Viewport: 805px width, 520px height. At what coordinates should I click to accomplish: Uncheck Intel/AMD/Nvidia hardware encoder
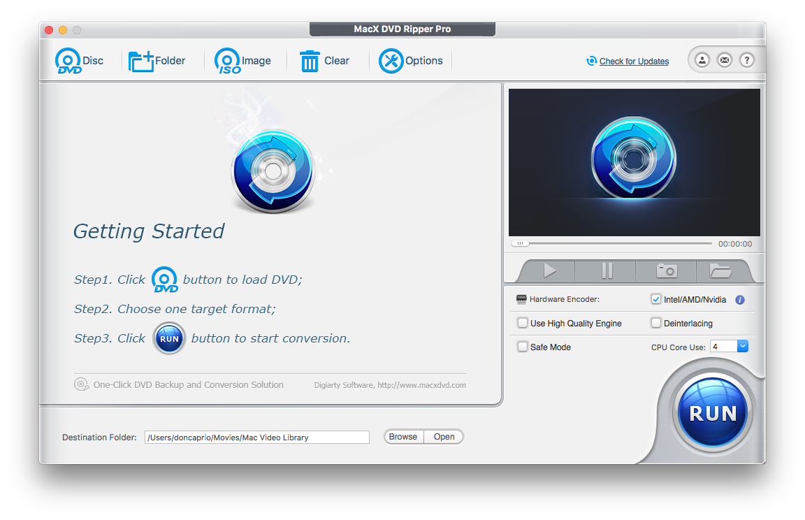[x=655, y=299]
